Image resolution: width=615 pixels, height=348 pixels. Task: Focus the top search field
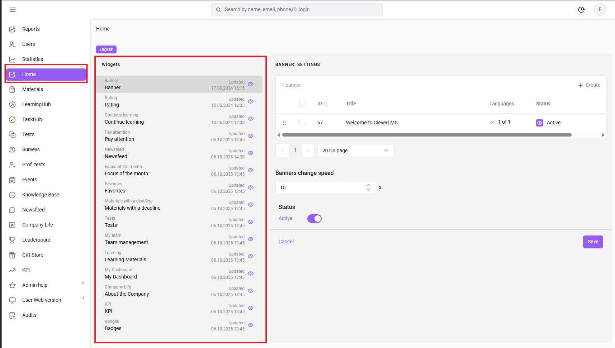pos(297,10)
